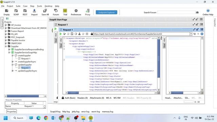Open the Forum toolbar icon
The height and width of the screenshot is (122, 217).
(56, 12)
